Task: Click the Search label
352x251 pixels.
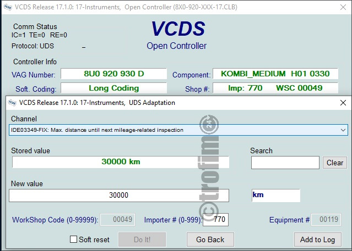Action: (x=261, y=150)
